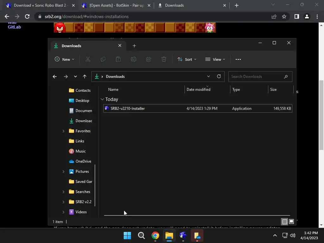The image size is (324, 243).
Task: Go back in File Explorer
Action: (55, 77)
